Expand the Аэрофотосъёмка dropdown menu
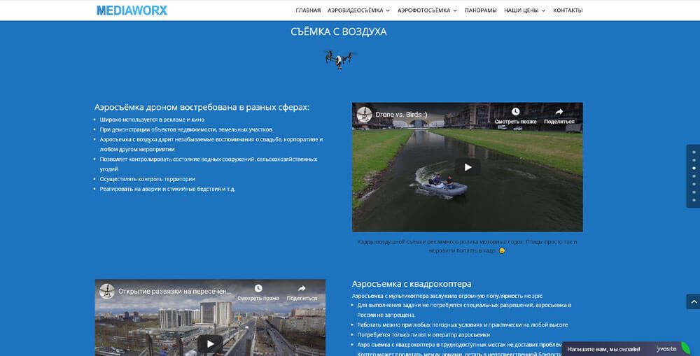 click(427, 10)
